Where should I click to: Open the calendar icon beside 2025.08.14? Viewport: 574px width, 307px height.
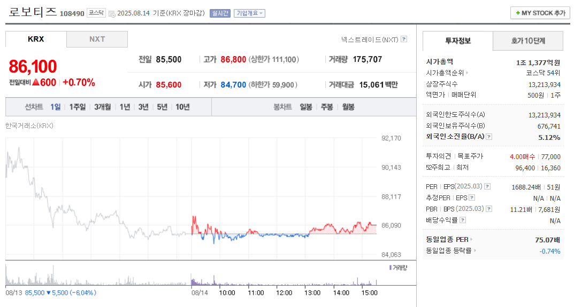click(112, 14)
